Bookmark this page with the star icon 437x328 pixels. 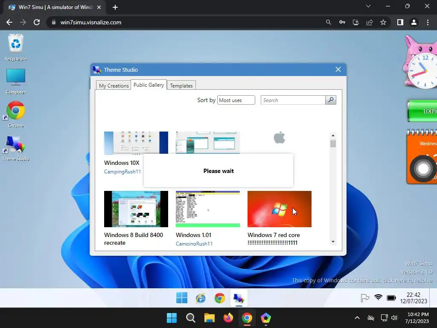pyautogui.click(x=383, y=22)
